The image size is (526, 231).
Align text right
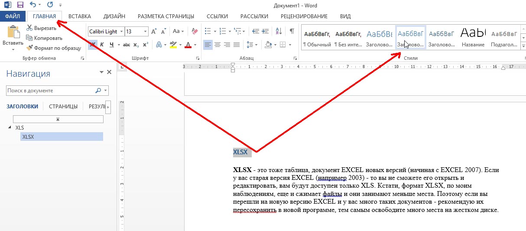pyautogui.click(x=227, y=45)
